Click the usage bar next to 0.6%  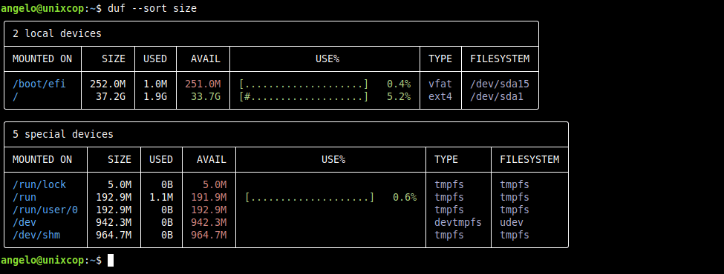tap(310, 197)
